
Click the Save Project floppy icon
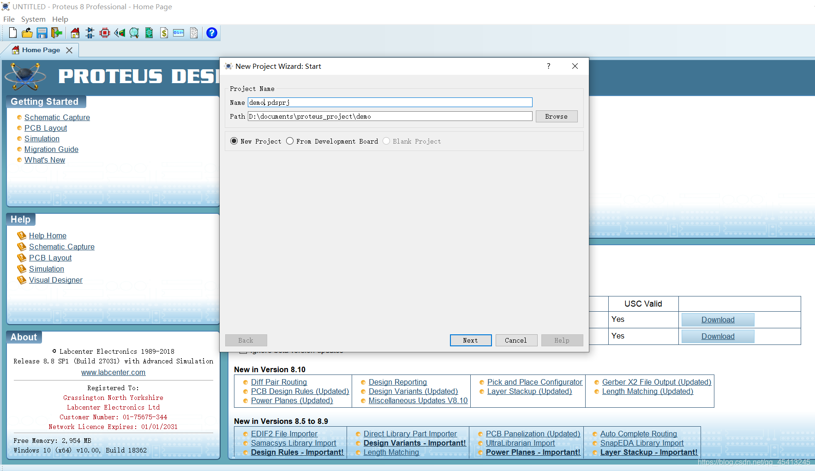[42, 33]
